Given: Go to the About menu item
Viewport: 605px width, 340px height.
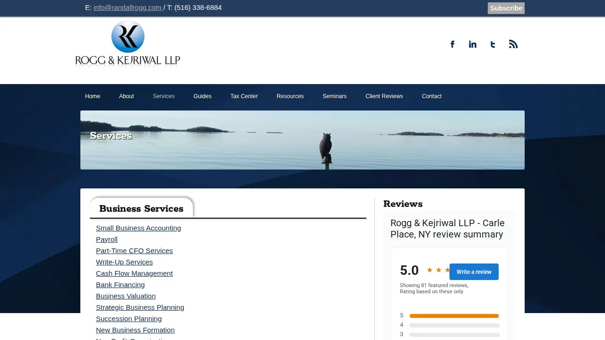Looking at the screenshot, I should click(x=127, y=96).
